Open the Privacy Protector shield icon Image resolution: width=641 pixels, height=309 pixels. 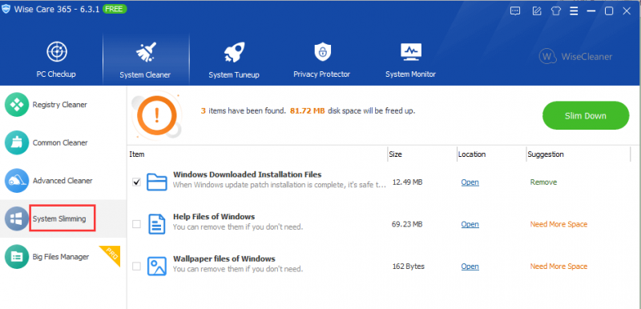(322, 52)
